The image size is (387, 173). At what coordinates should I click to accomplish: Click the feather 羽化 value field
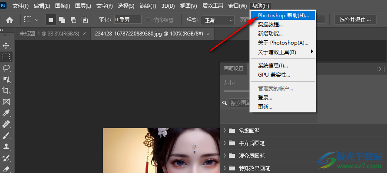point(128,19)
